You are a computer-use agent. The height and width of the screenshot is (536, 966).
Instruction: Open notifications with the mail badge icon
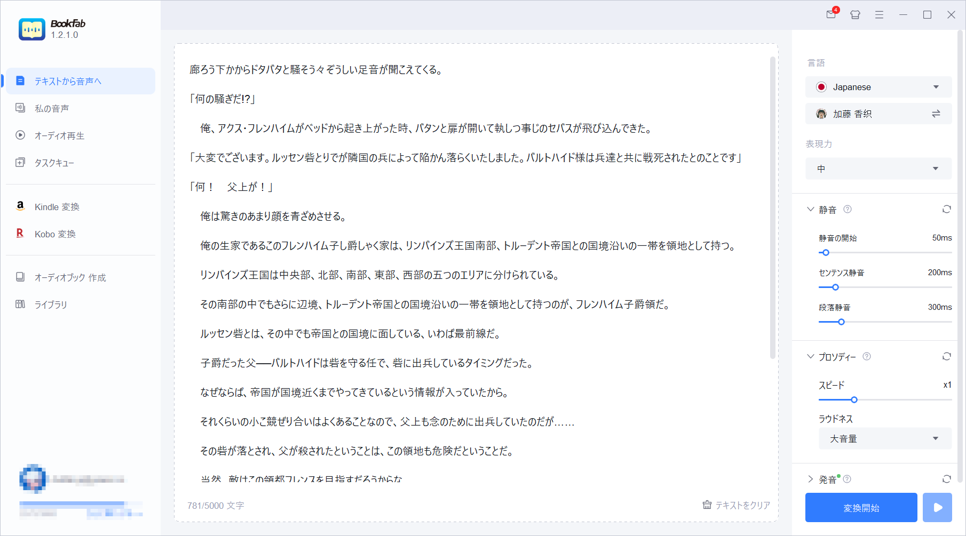point(830,15)
